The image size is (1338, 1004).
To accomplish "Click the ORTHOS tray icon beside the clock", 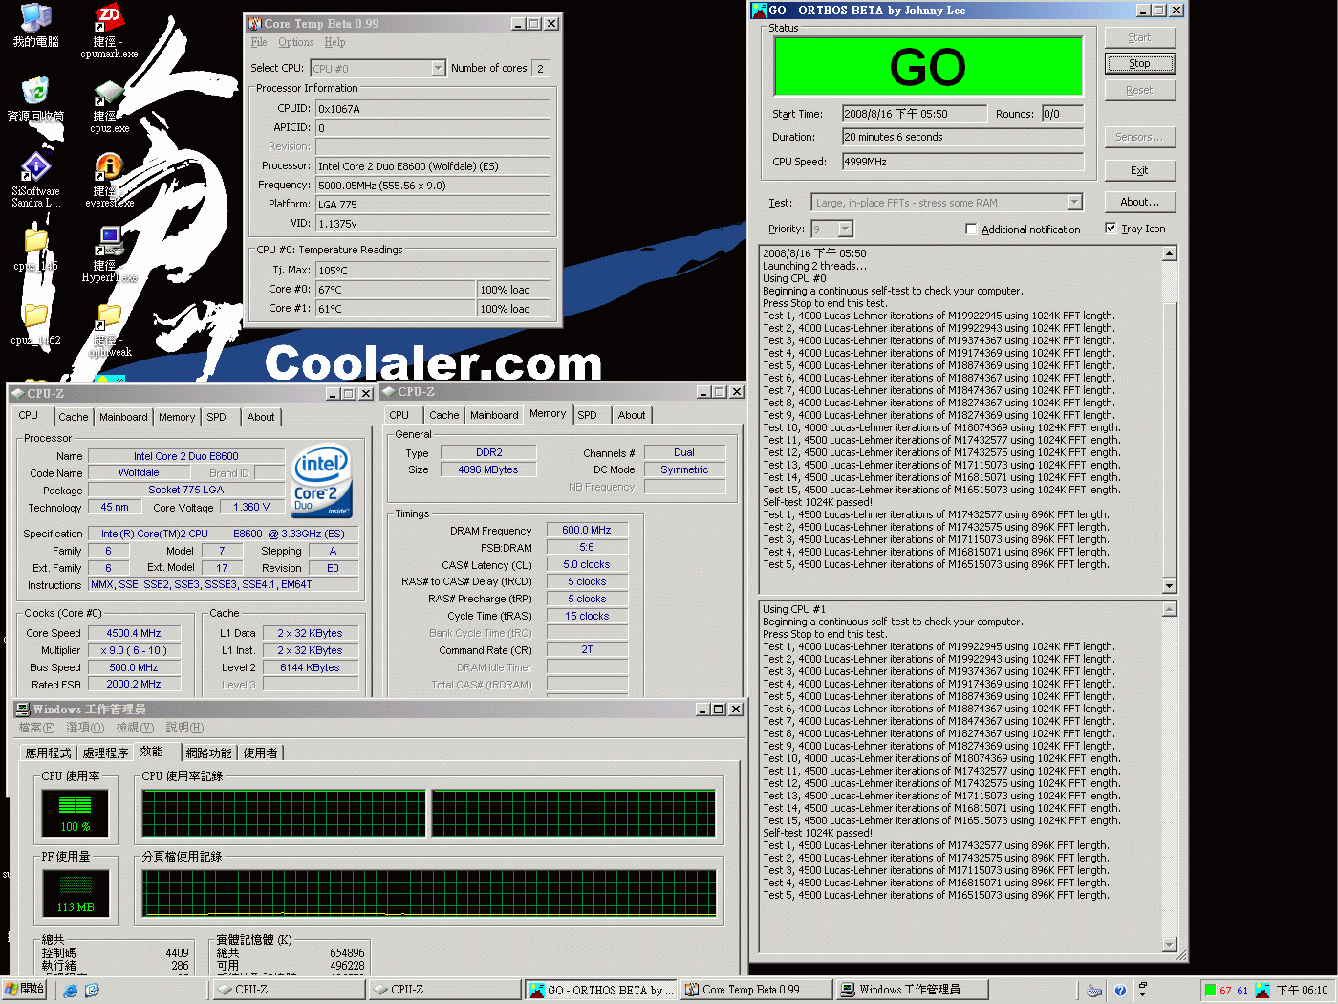I will pyautogui.click(x=1263, y=991).
